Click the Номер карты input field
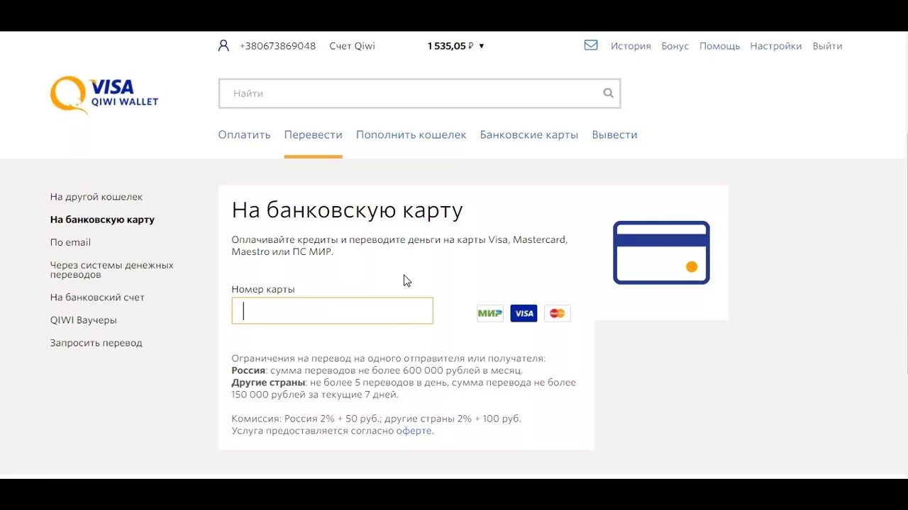Image resolution: width=908 pixels, height=510 pixels. 332,310
